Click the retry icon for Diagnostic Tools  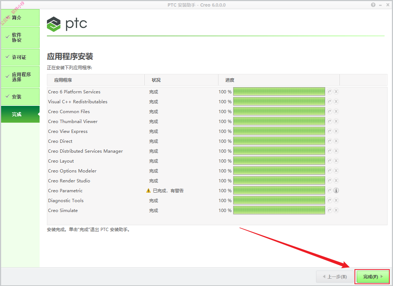(330, 200)
